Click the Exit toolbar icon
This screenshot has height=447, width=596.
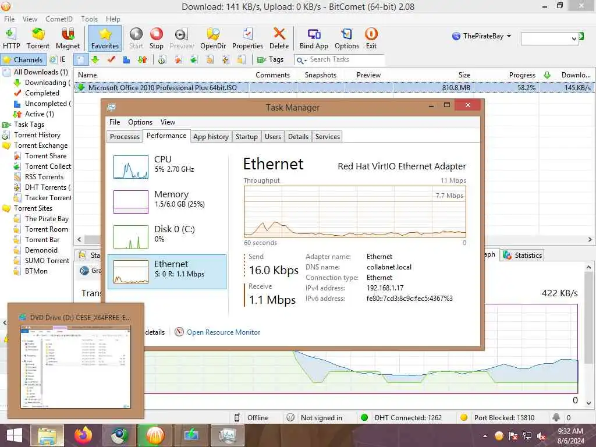[x=371, y=38]
